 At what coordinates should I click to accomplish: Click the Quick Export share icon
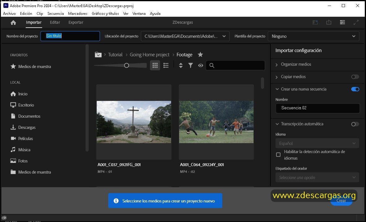(329, 22)
